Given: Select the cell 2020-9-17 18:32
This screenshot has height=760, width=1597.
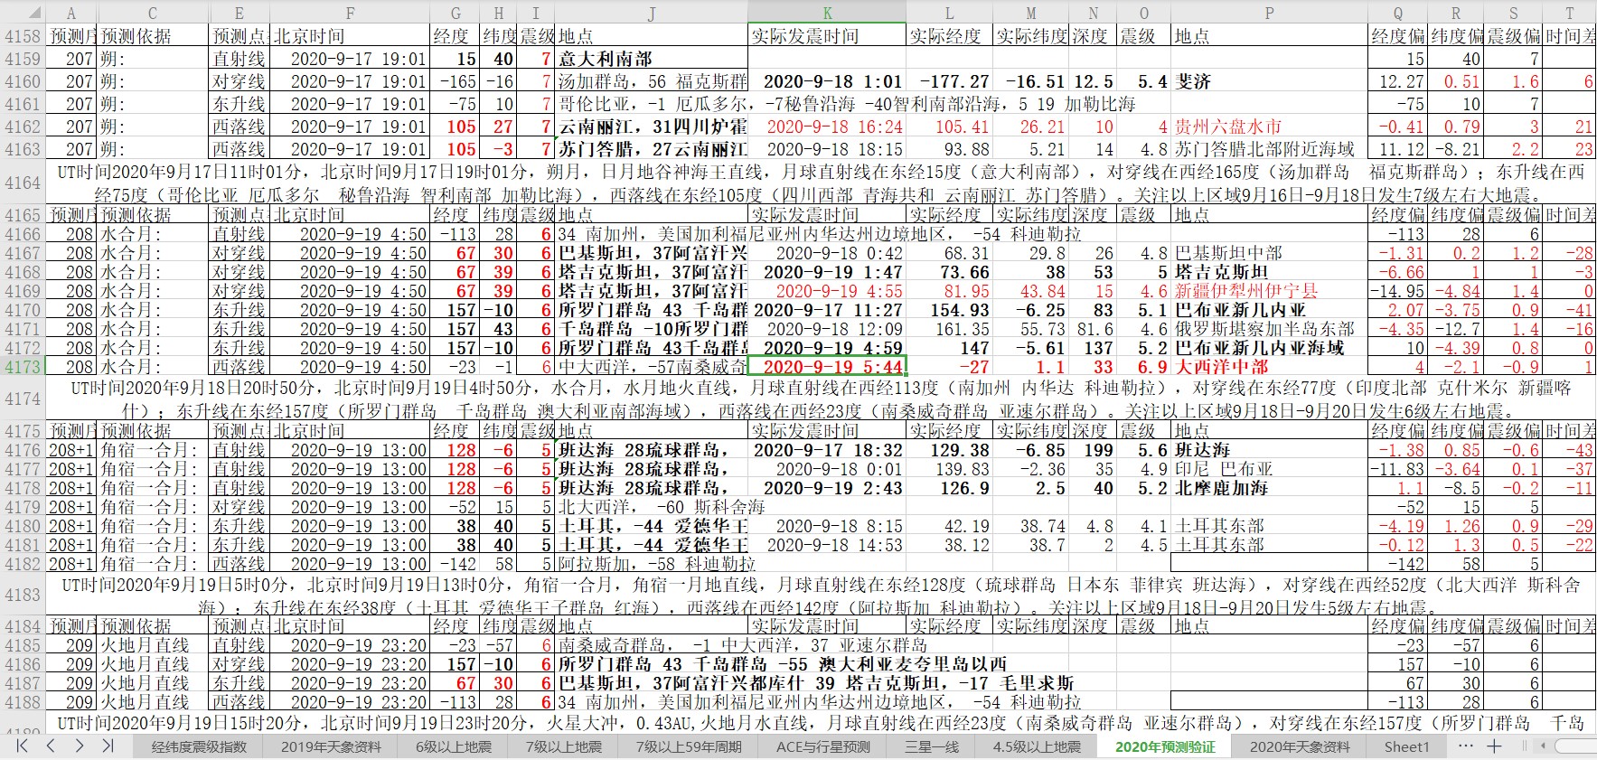Looking at the screenshot, I should coord(827,450).
